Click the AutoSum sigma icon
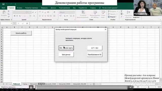 coord(121,11)
